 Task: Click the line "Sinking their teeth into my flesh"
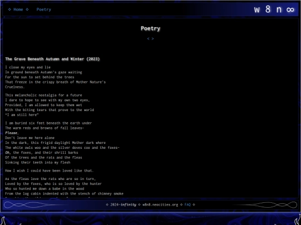tap(38, 163)
